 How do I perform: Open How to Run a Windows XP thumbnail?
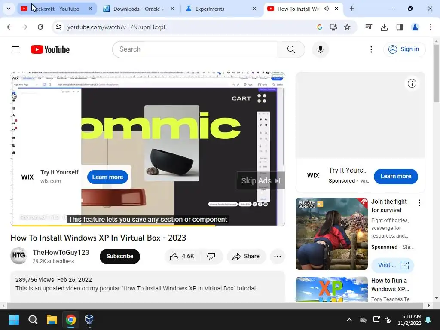pyautogui.click(x=331, y=289)
